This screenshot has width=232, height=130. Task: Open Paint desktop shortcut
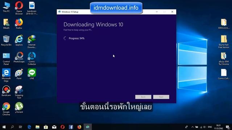[x=19, y=74]
